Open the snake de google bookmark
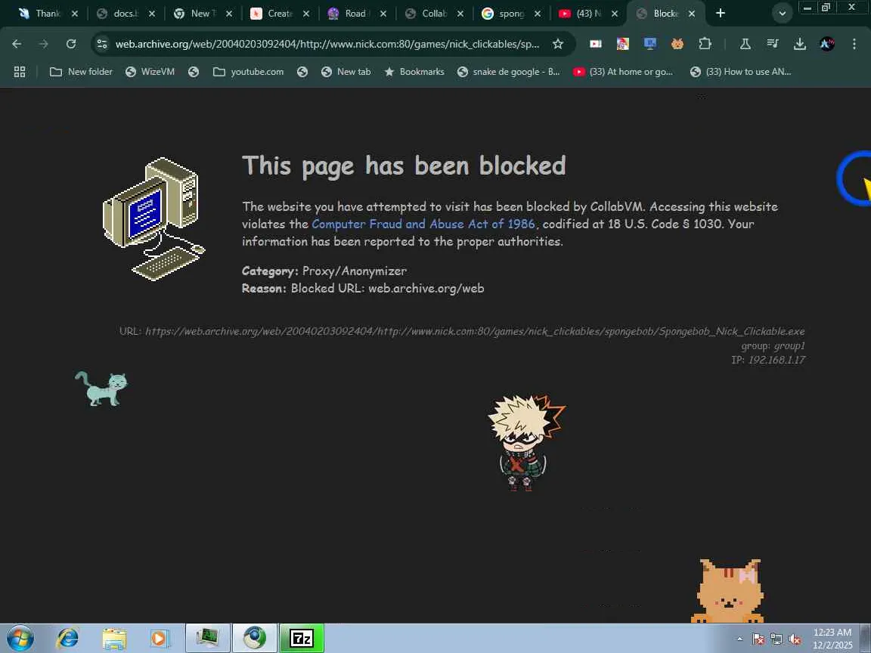Viewport: 871px width, 653px height. click(508, 72)
